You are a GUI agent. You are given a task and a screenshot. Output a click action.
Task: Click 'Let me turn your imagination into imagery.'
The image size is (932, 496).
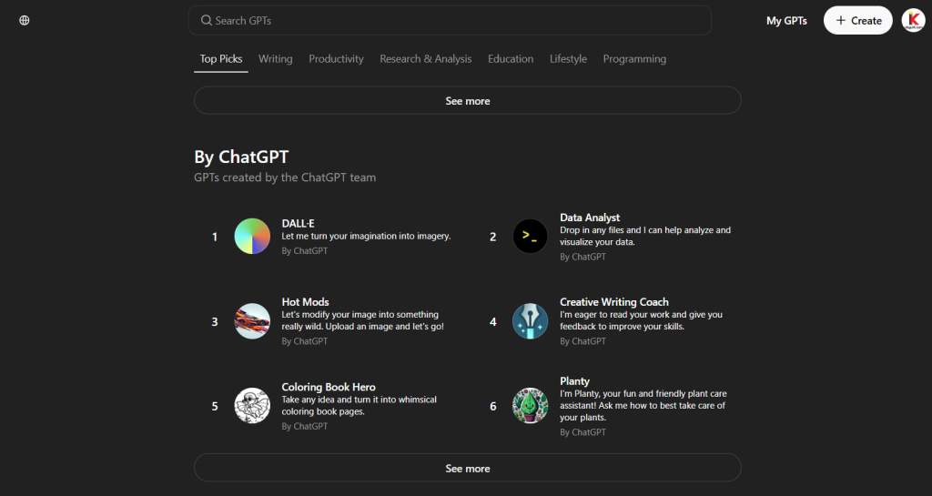pyautogui.click(x=366, y=236)
